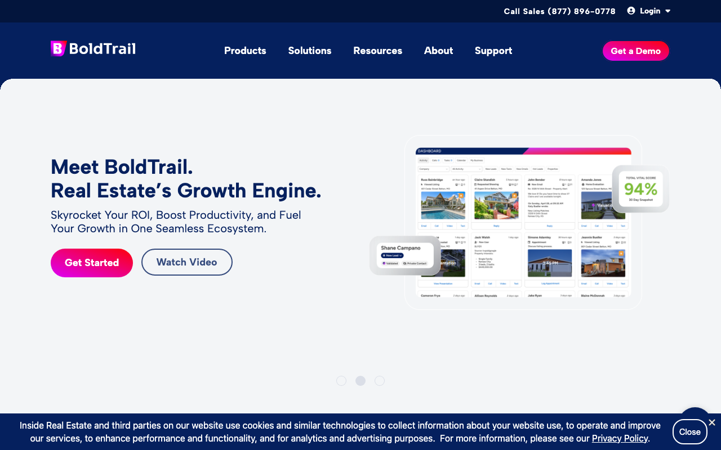Click the "Skyrocket Your ROI" tagline text

(x=176, y=222)
